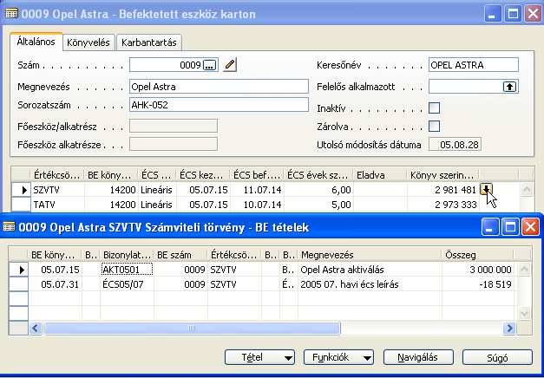Click the row selector arrow of SZVTV row

coord(22,190)
